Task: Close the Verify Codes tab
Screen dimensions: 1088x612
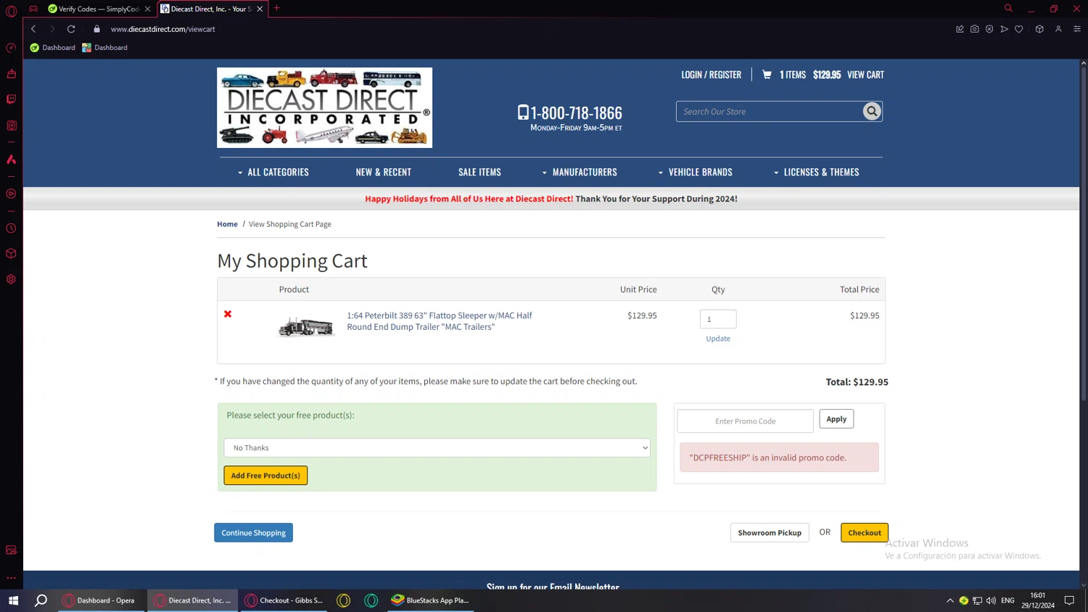Action: pyautogui.click(x=148, y=9)
